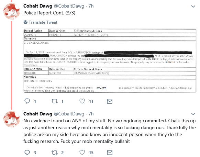
Task: Click the globe icon beside Translate Tweet
Action: [x=25, y=22]
